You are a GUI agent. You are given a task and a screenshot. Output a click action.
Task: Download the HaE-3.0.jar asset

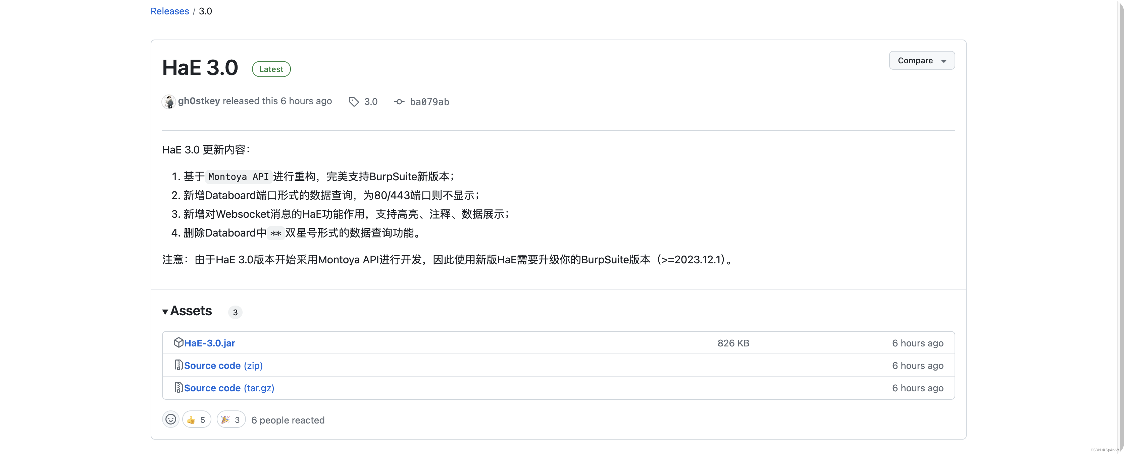(210, 342)
